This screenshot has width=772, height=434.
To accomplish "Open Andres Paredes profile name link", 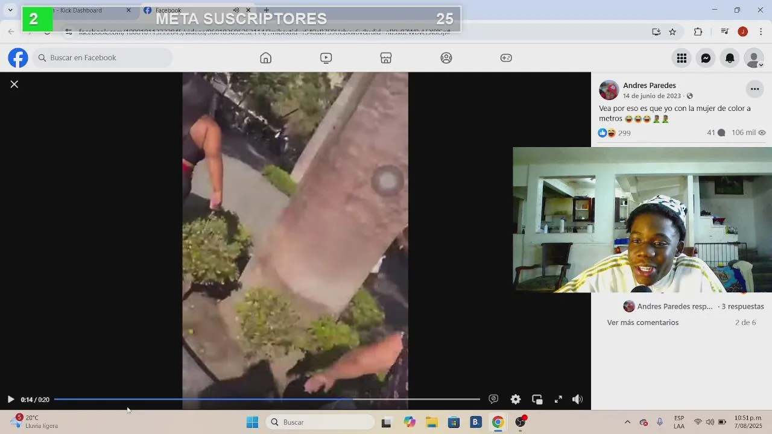I will click(x=649, y=86).
